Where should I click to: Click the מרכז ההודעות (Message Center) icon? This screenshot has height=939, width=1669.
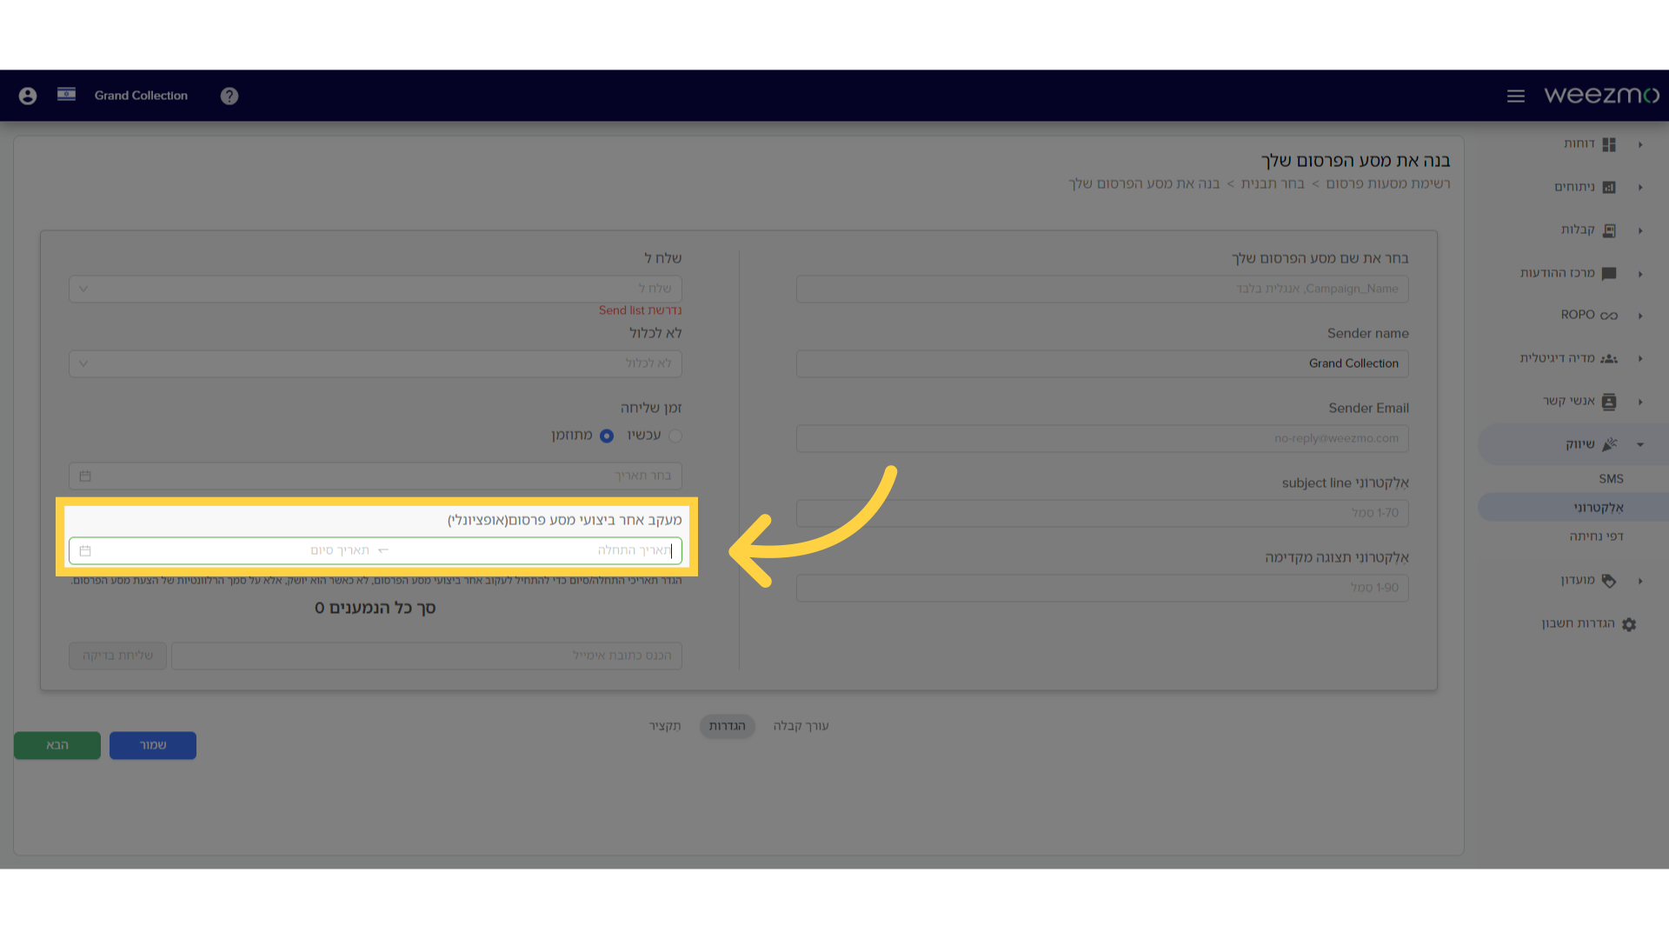pyautogui.click(x=1612, y=272)
